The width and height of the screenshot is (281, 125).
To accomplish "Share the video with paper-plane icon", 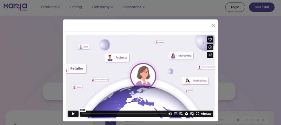I will coord(210,55).
